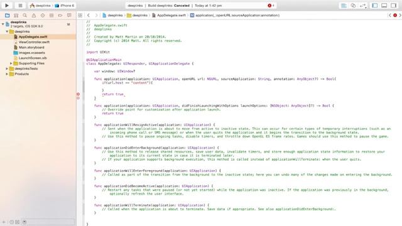Run the deeplinks build with Play button

(7, 6)
